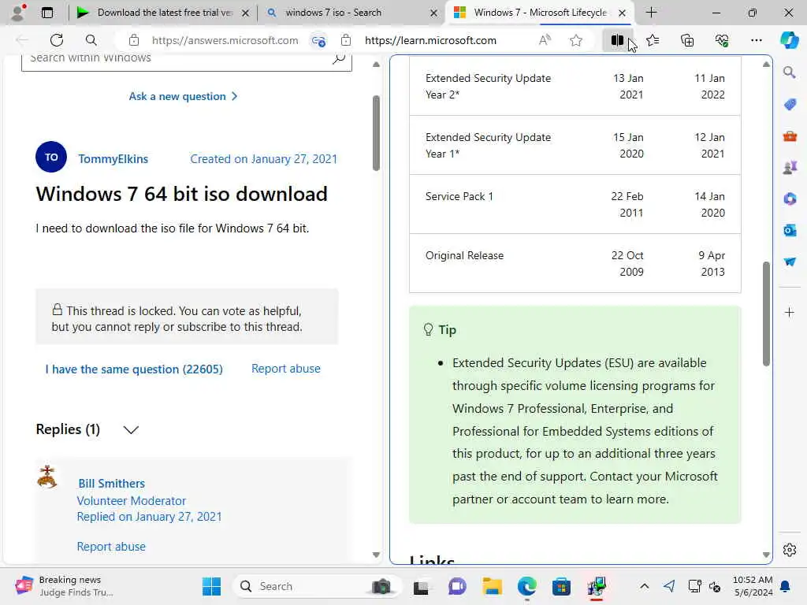Click the left pane scroll down arrow

pyautogui.click(x=376, y=555)
